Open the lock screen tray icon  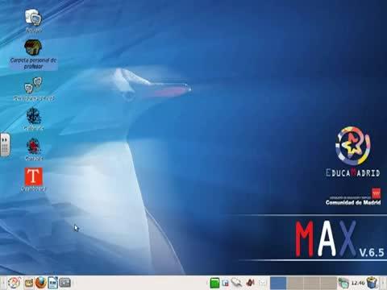pos(226,283)
